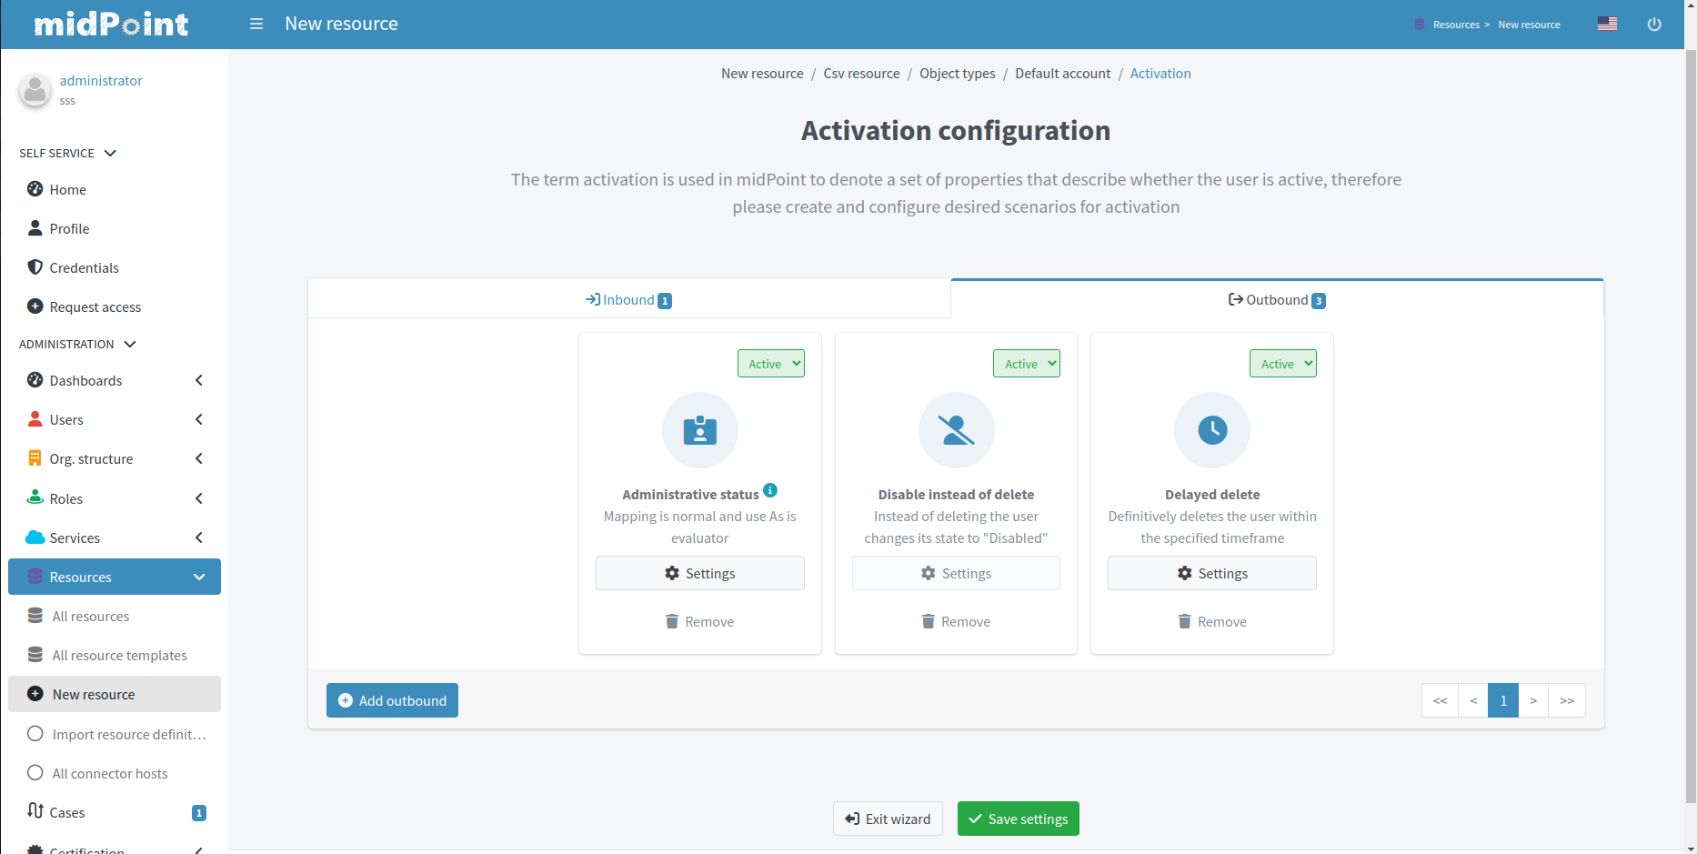
Task: Go to the last page of pagination
Action: [x=1566, y=700]
